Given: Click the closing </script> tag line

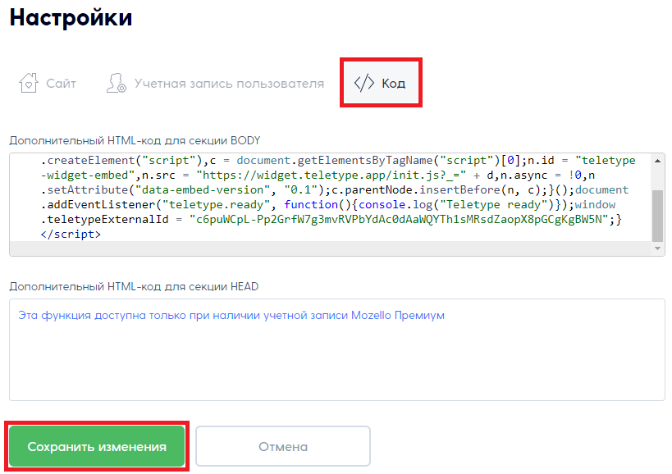Looking at the screenshot, I should coord(71,235).
